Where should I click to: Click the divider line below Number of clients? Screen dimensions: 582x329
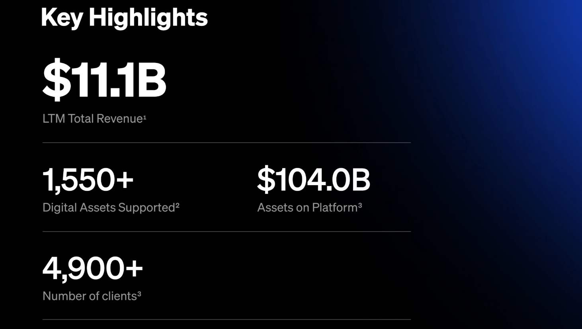point(226,319)
